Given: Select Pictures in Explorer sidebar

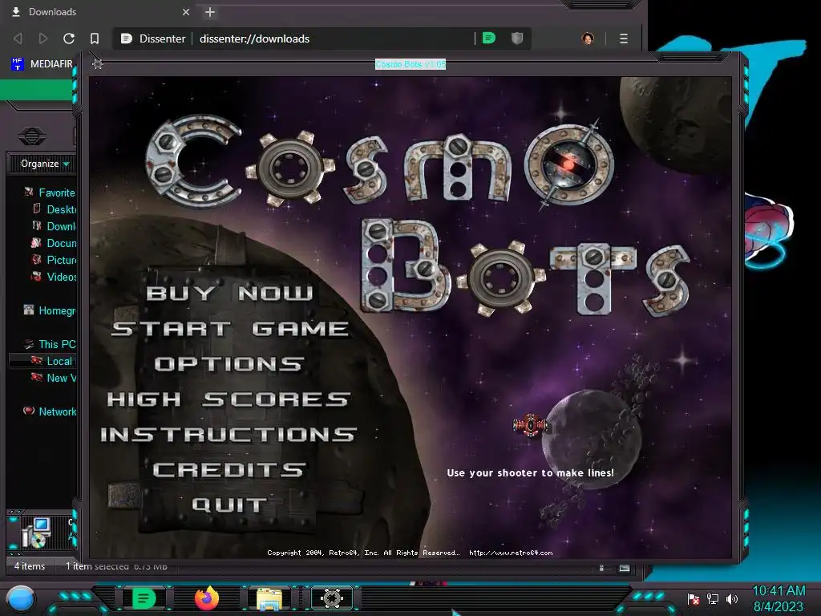Looking at the screenshot, I should (55, 259).
